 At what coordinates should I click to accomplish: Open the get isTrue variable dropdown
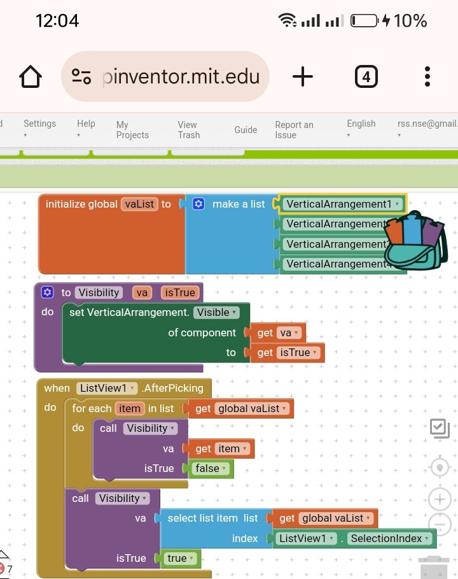point(298,353)
